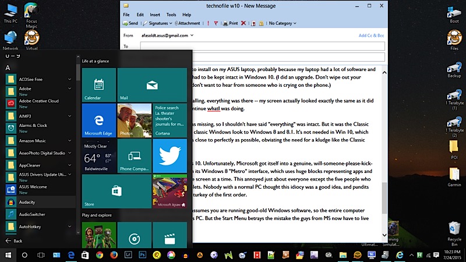This screenshot has height=262, width=466.
Task: Open Task View on the taskbar
Action: pos(41,255)
